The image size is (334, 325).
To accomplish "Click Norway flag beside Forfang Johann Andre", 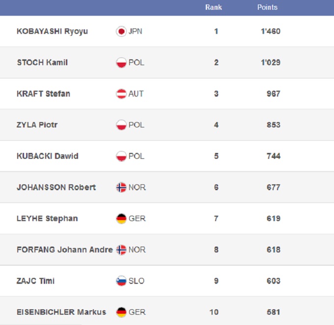I will coord(121,250).
